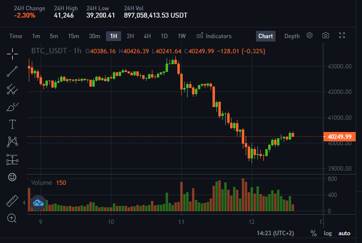Switch to the 4H timeframe
This screenshot has height=243, width=362.
pyautogui.click(x=148, y=36)
